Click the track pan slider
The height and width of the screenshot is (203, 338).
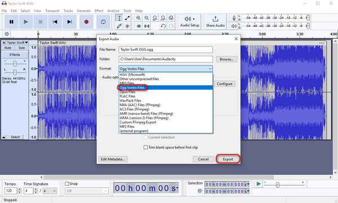click(15, 72)
